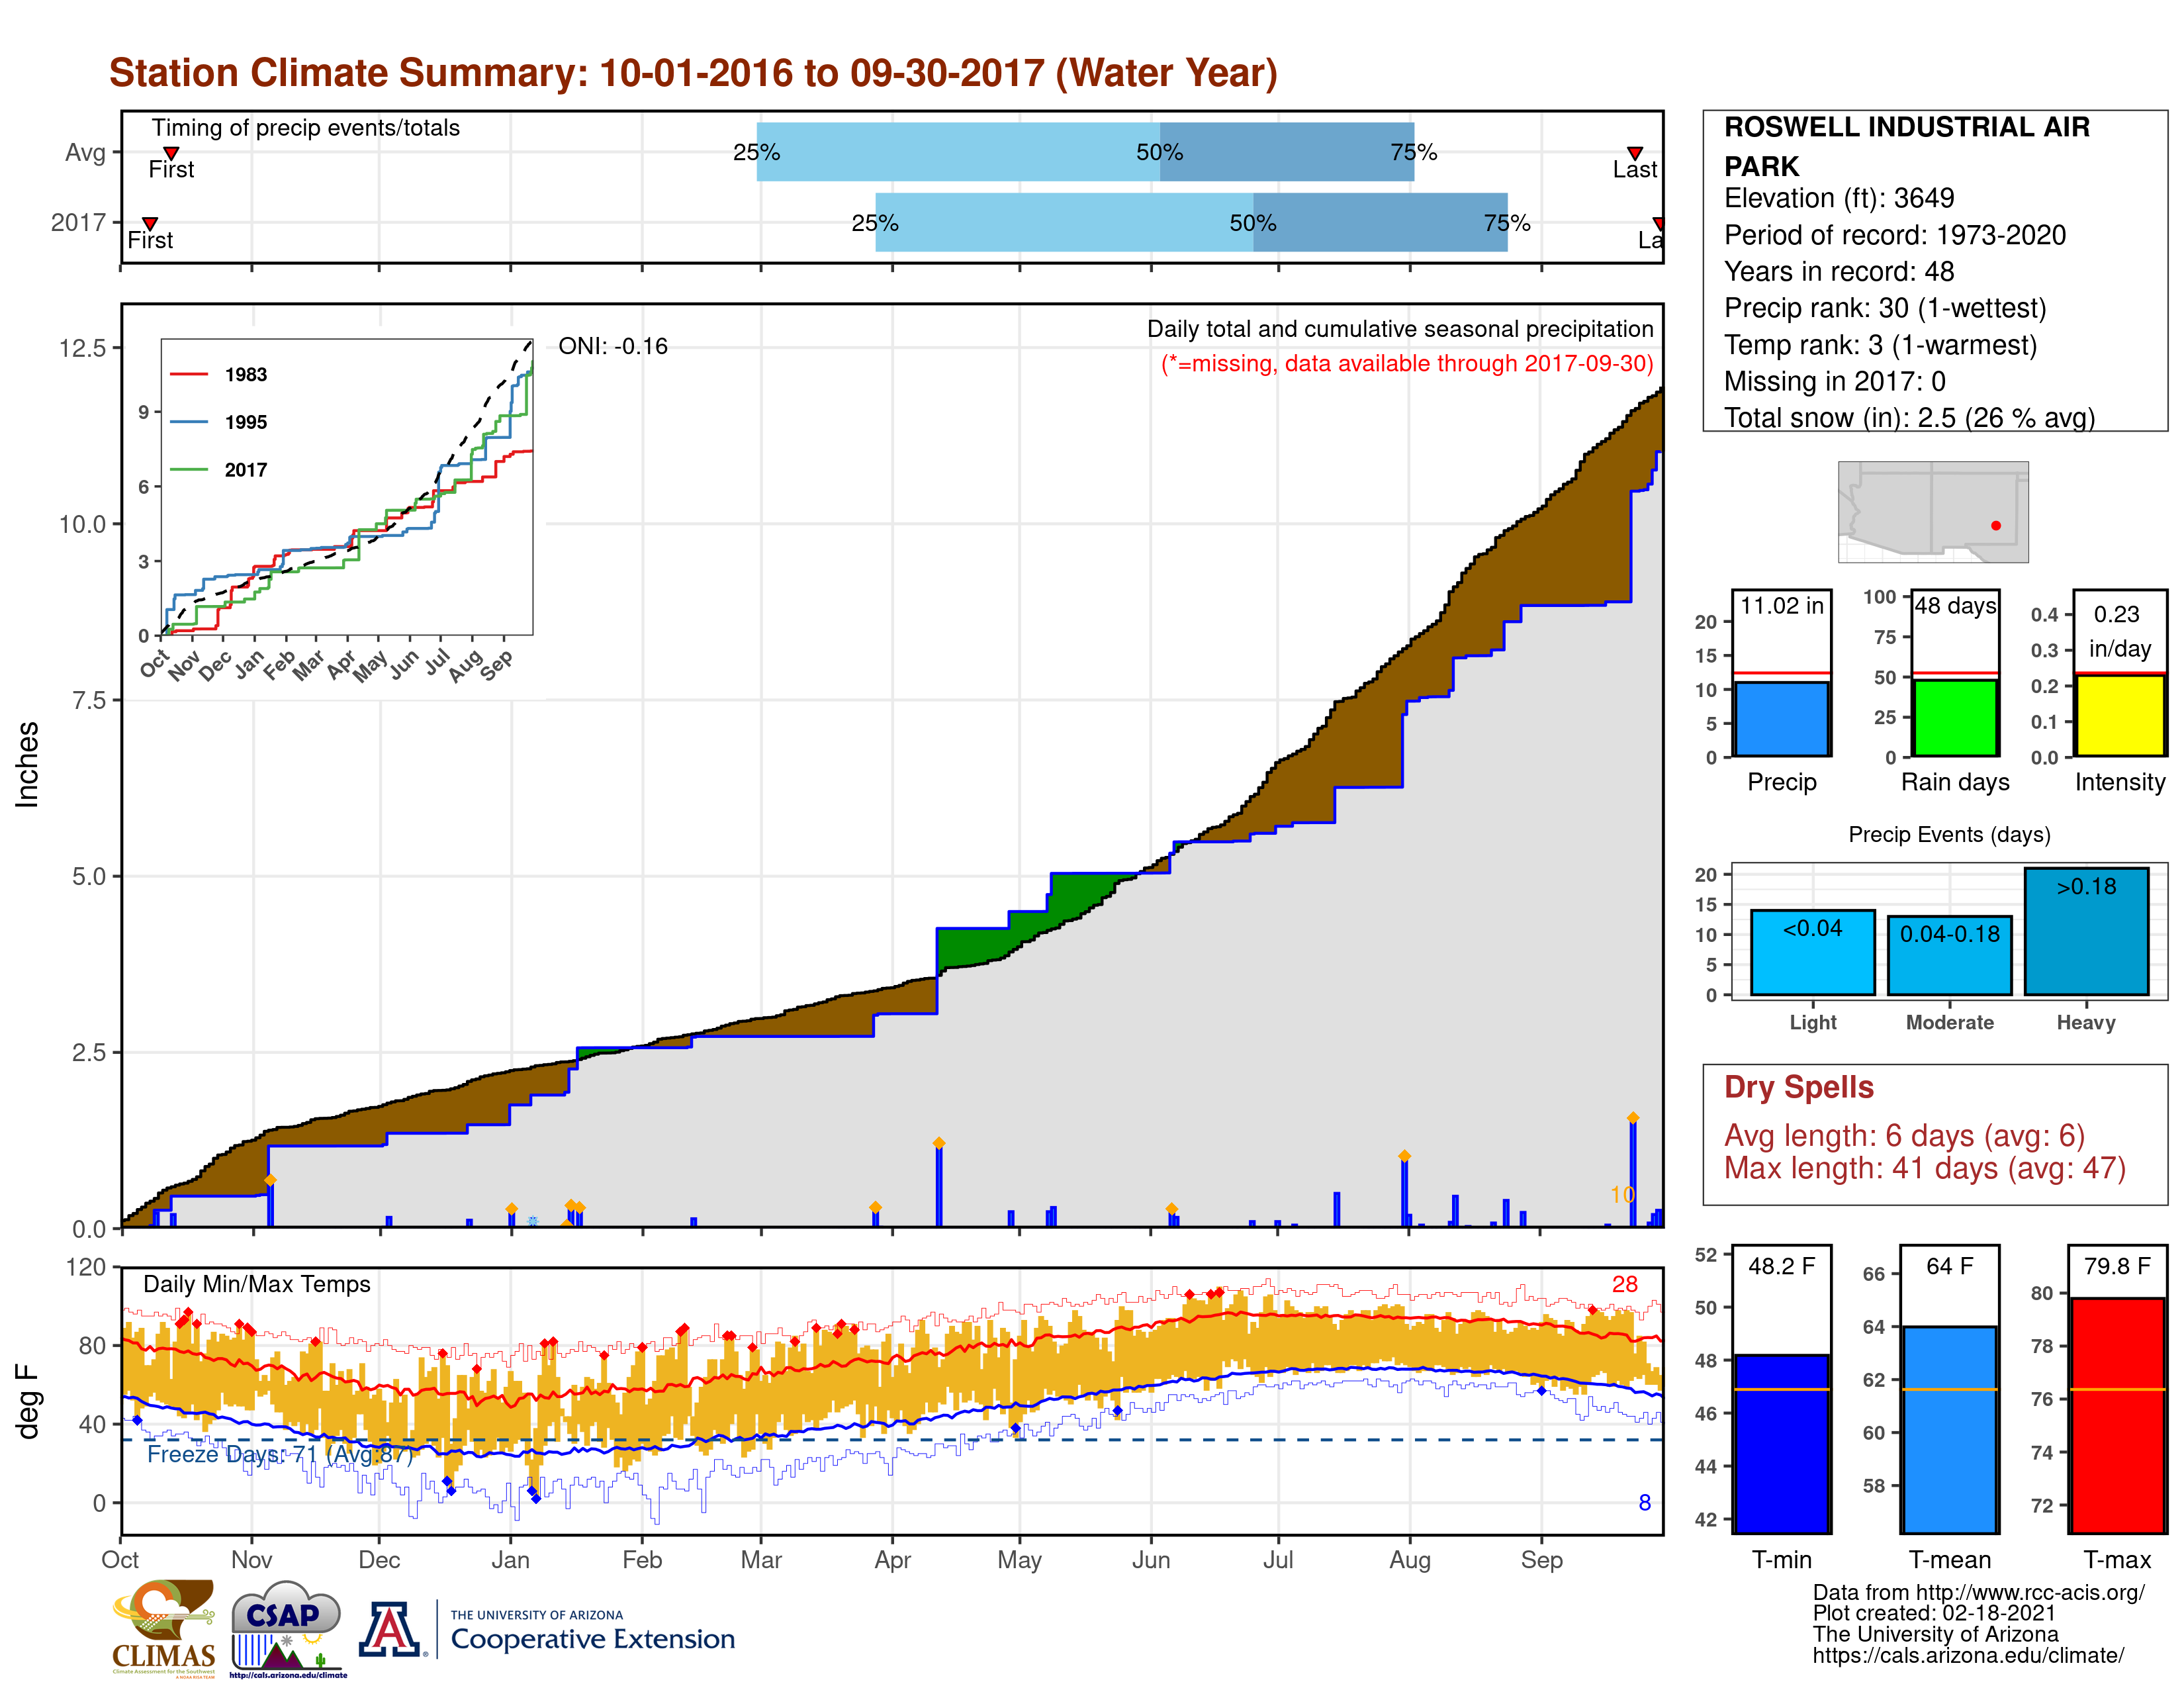The image size is (2184, 1688).
Task: Click the 'Precip Events (days)' heading
Action: tap(1950, 835)
